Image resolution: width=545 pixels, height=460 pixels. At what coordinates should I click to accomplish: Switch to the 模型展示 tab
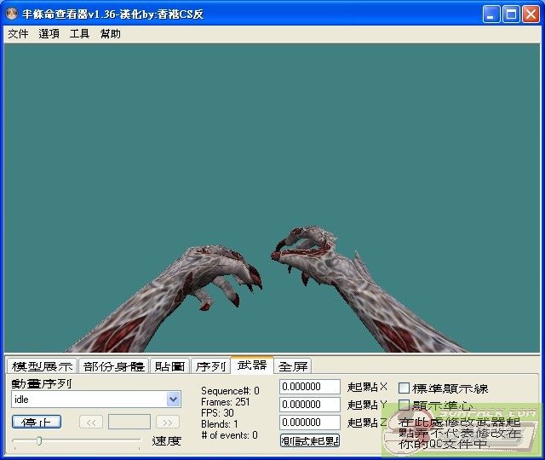pyautogui.click(x=42, y=366)
